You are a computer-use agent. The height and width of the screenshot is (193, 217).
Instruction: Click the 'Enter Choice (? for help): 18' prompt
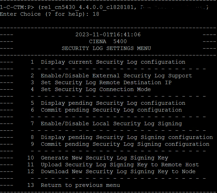click(50, 14)
